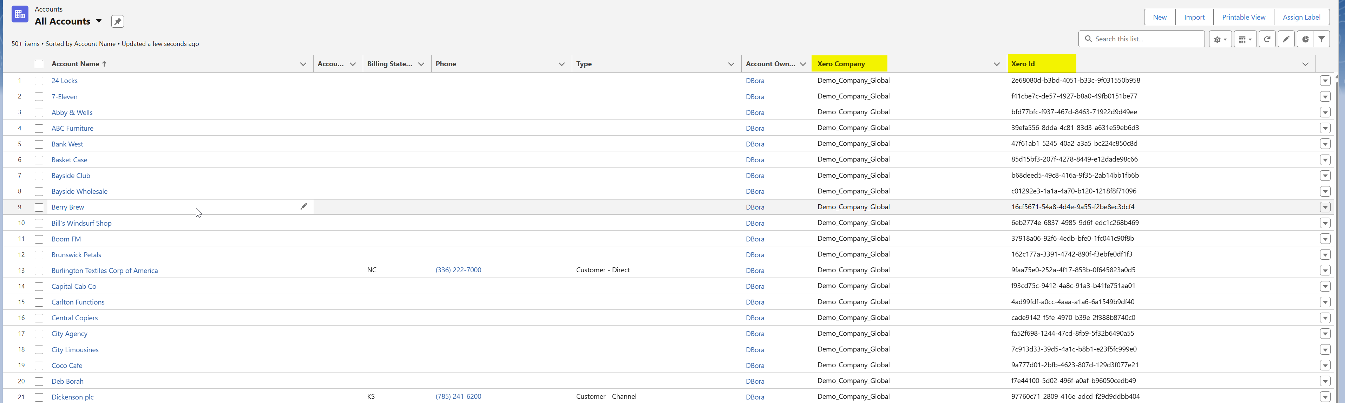Image resolution: width=1345 pixels, height=403 pixels.
Task: Open row actions for 24 Locks
Action: click(x=1325, y=81)
